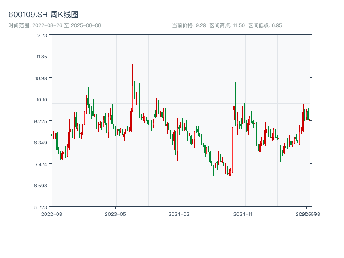Click the y-axis value 7.474
344x258 pixels.
[41, 164]
